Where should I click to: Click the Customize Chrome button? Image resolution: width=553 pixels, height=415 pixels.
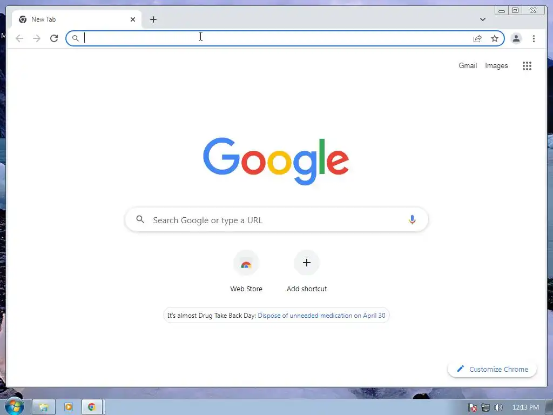(492, 369)
